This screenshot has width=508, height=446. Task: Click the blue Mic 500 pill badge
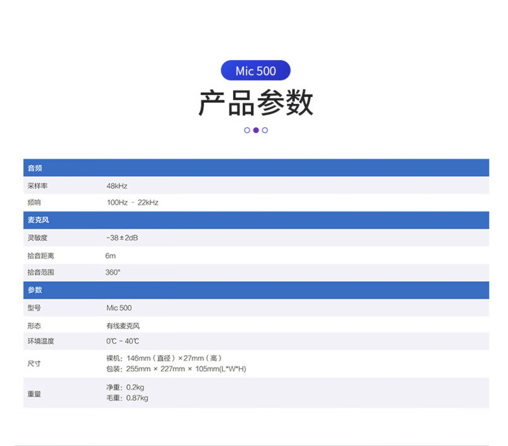255,71
